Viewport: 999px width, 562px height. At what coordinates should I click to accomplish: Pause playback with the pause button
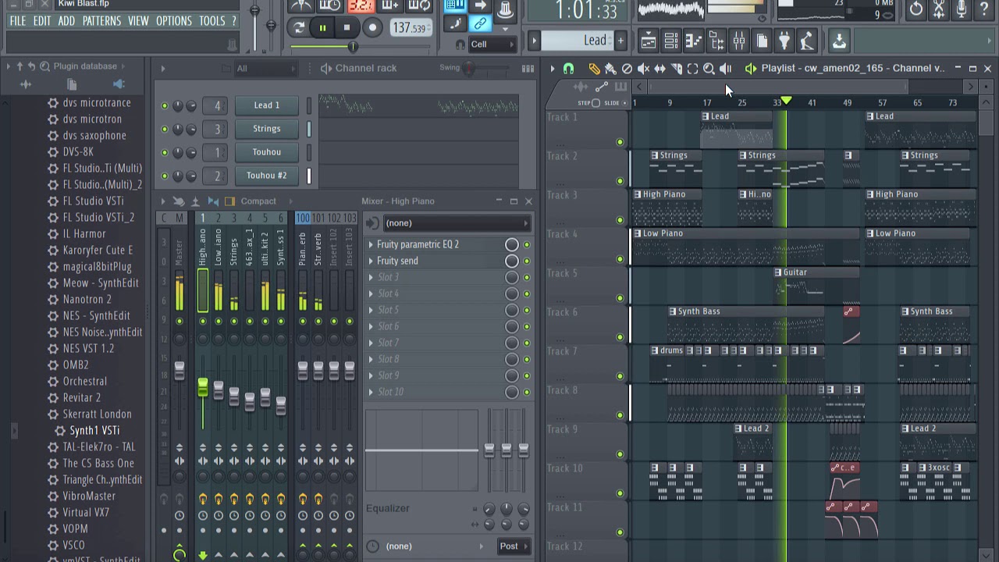tap(322, 28)
